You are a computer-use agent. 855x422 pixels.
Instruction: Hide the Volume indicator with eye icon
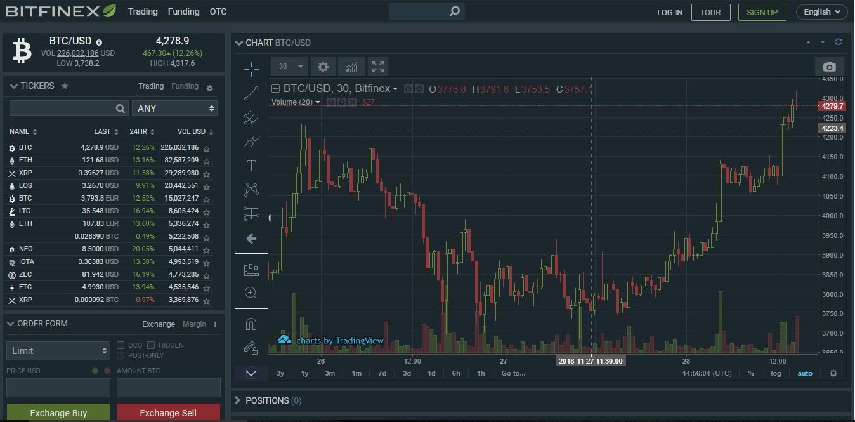(330, 102)
